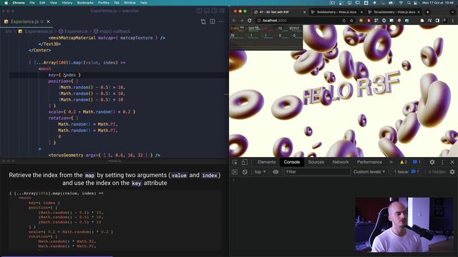Open the History menu in the menu bar

pyautogui.click(x=67, y=3)
